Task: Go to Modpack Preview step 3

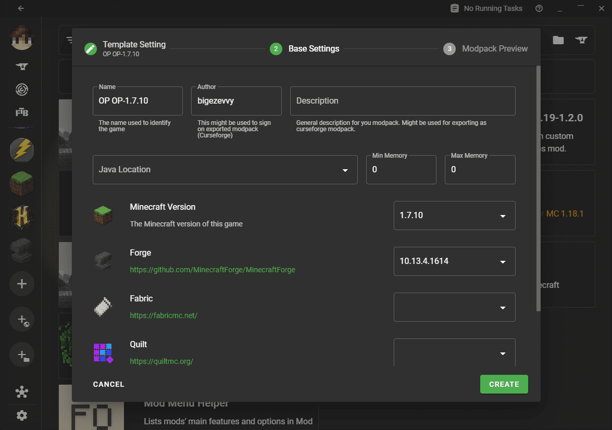Action: coord(485,49)
